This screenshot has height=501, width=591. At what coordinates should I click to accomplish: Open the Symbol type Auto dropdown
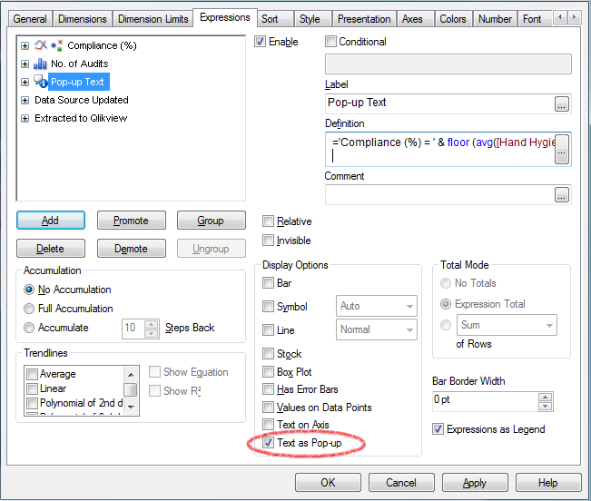[x=377, y=306]
